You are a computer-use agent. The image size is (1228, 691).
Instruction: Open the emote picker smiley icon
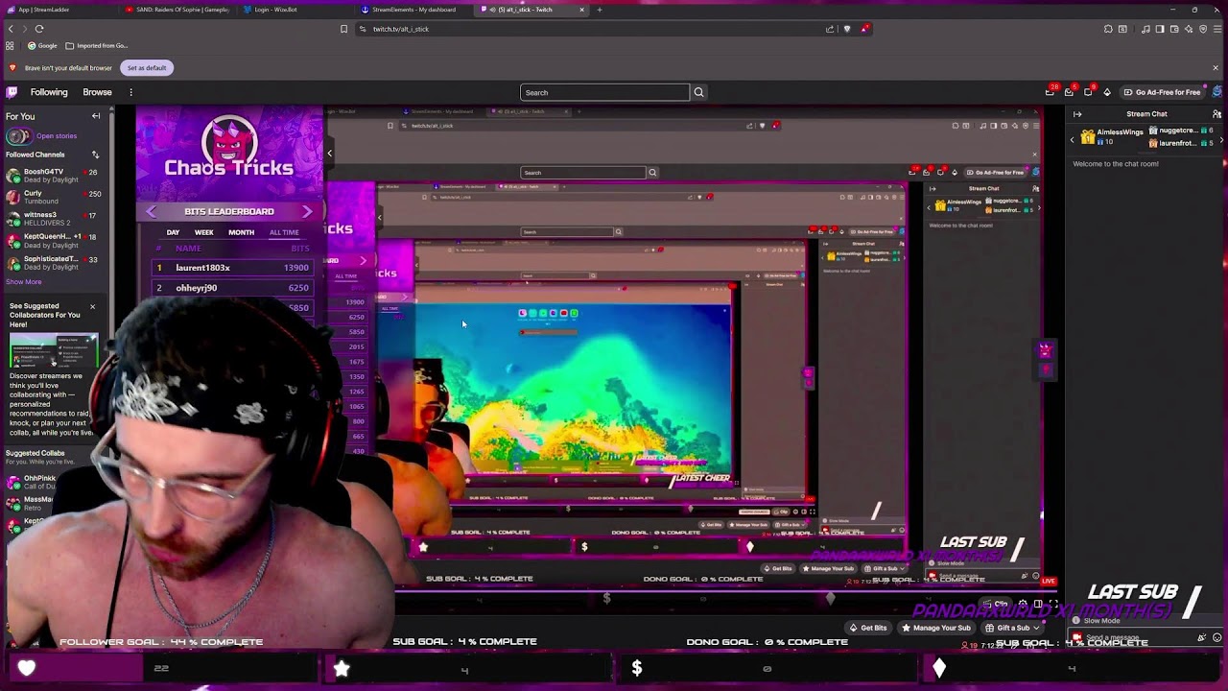[x=1216, y=637]
